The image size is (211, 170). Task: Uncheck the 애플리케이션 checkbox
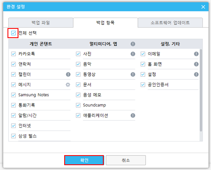pos(78,116)
